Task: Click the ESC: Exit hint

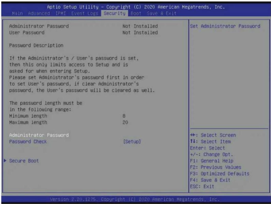Action: tap(202, 186)
